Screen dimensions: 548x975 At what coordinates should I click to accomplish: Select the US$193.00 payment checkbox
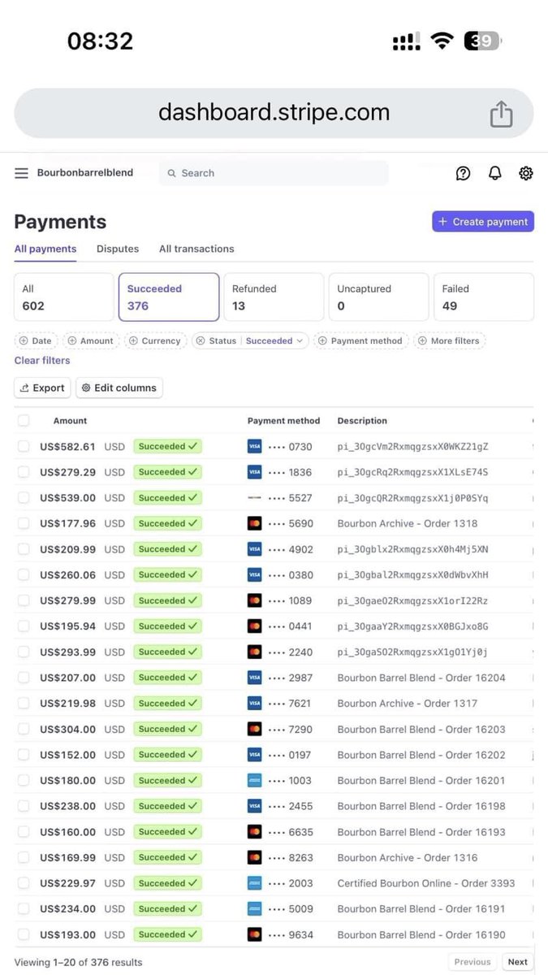point(24,934)
